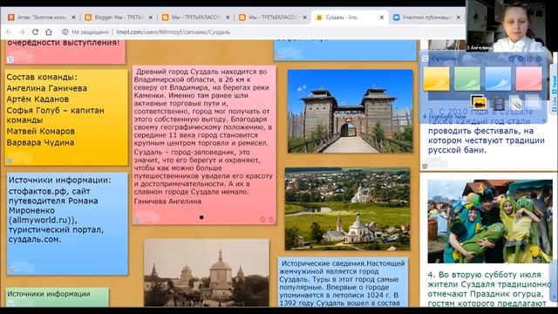Click the text "русской бани."
The width and height of the screenshot is (558, 314).
point(457,150)
